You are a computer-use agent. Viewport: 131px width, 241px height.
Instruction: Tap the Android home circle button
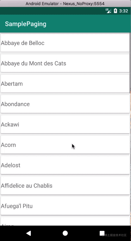tap(65, 233)
